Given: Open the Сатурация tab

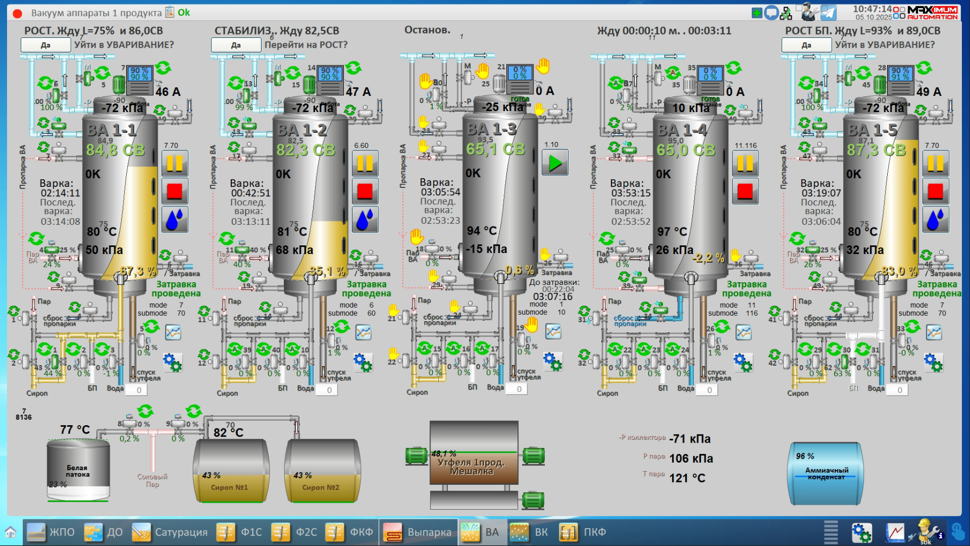Looking at the screenshot, I should pos(170,532).
